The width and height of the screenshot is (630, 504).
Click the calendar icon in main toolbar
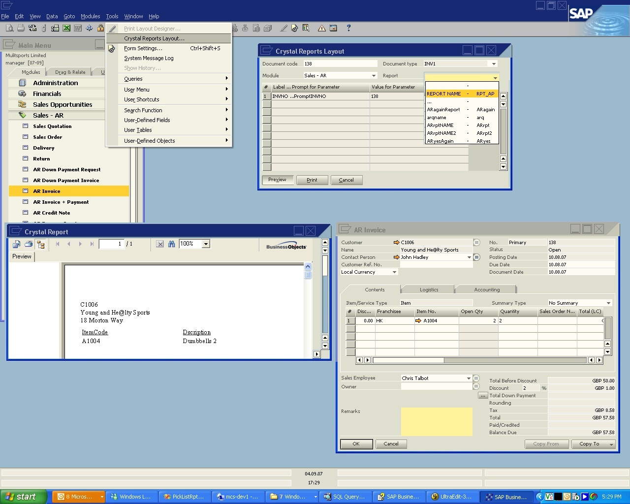tap(333, 29)
